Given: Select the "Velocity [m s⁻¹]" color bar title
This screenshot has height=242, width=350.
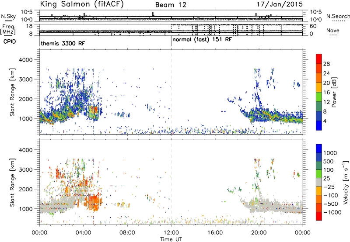Looking at the screenshot, I should (346, 182).
